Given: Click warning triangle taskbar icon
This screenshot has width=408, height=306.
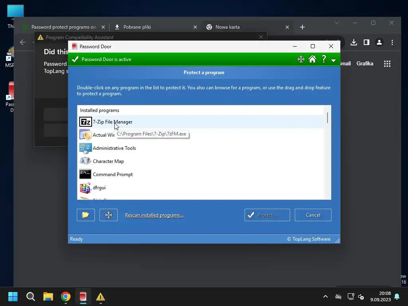Looking at the screenshot, I should [100, 296].
